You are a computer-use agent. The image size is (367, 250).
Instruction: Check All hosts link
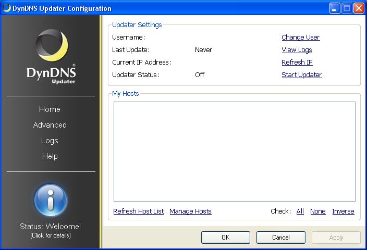pyautogui.click(x=300, y=211)
